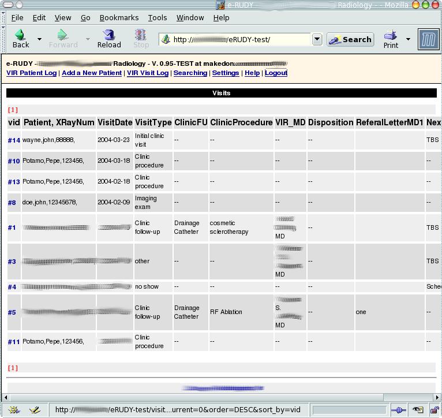Viewport: 442px width, 418px height.
Task: Click the Search button
Action: [x=350, y=39]
